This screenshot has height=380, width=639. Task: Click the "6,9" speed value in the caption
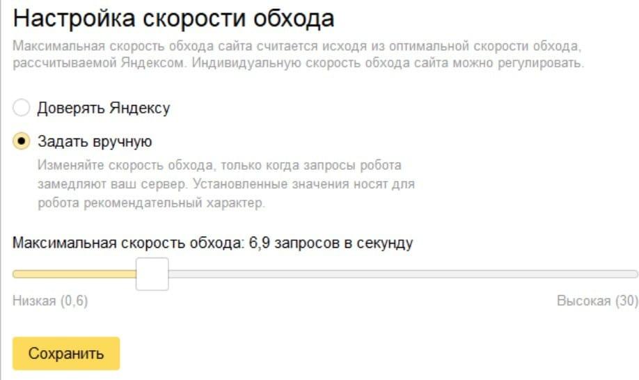pos(258,243)
